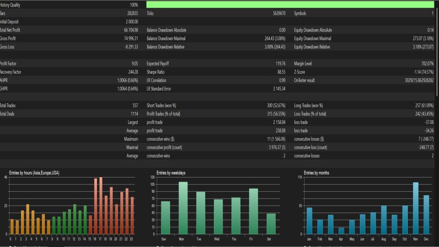Click the Apr bar in months chart
The height and width of the screenshot is (247, 439).
[x=341, y=231]
